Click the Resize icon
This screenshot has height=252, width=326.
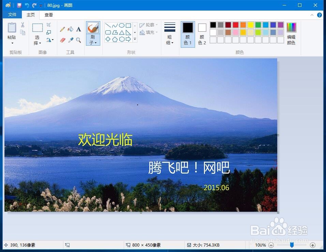(49, 32)
